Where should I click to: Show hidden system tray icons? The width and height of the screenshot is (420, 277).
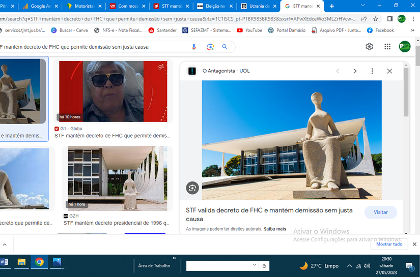click(x=349, y=266)
